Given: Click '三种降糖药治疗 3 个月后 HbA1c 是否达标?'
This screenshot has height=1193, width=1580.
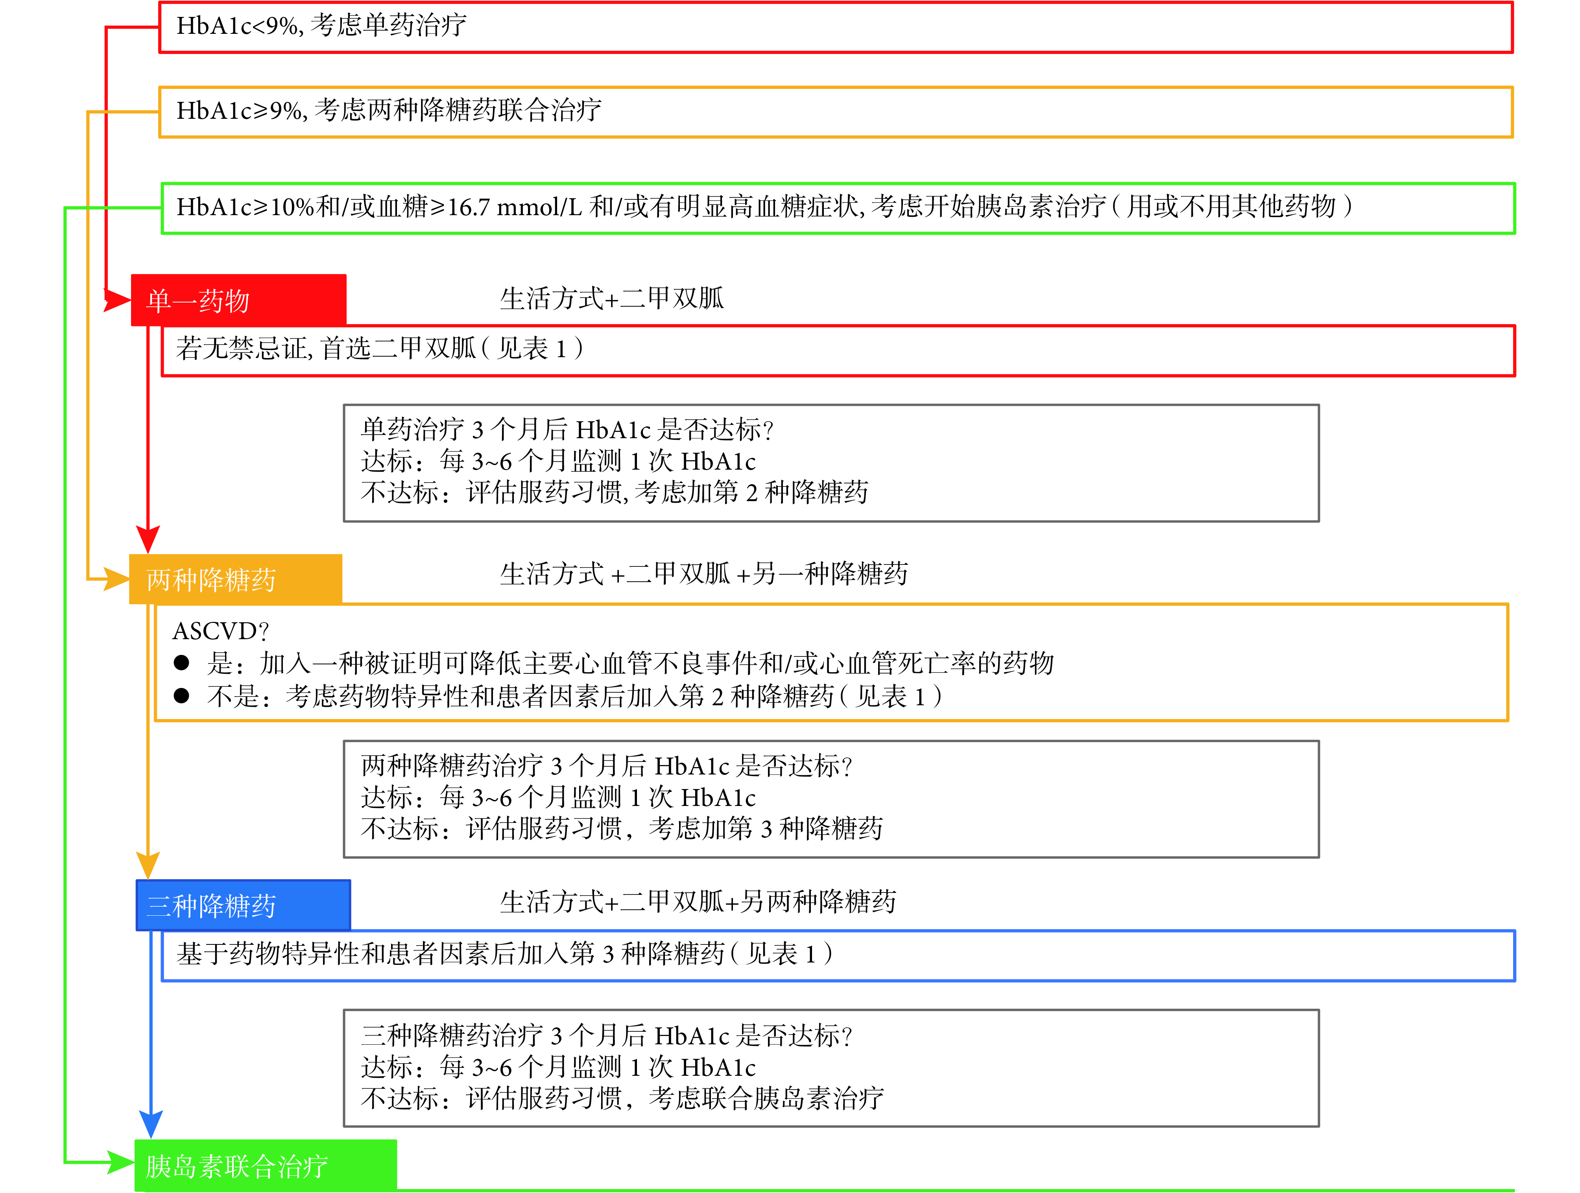Looking at the screenshot, I should (607, 1036).
